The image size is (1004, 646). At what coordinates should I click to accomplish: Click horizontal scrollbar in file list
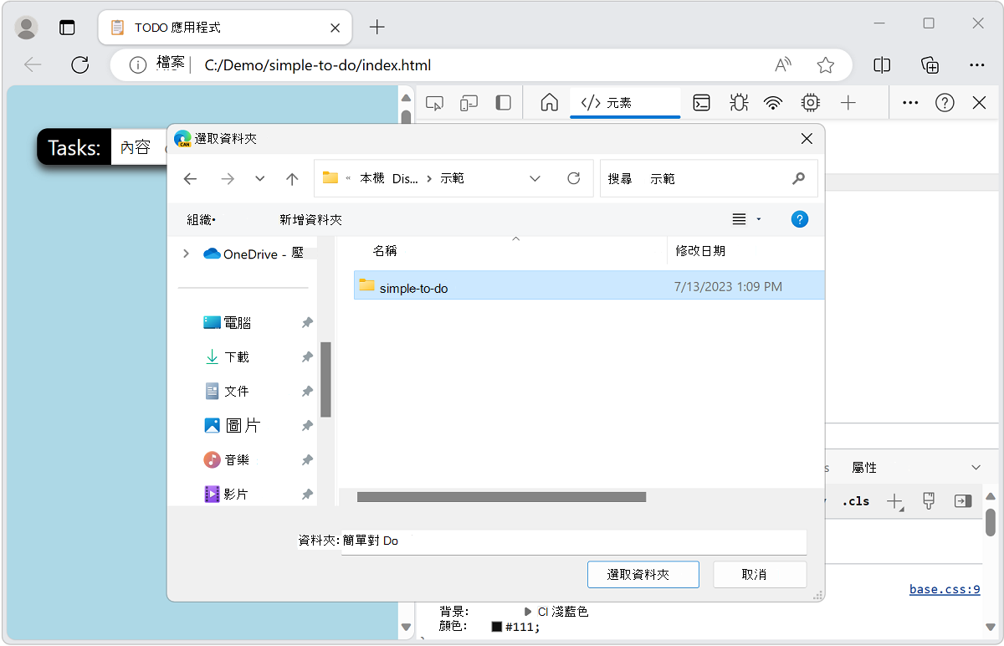pyautogui.click(x=502, y=497)
